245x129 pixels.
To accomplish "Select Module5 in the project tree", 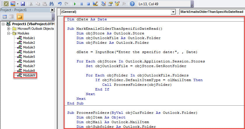I will pos(29,57).
